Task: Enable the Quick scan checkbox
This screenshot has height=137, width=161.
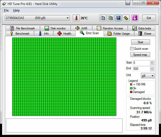Action: click(132, 49)
